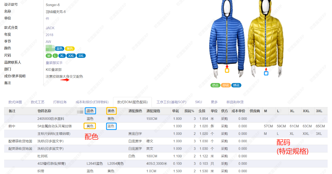332x174 pixels.
Task: Pick the XXL size tag beside 尺码
Action: click(x=71, y=56)
